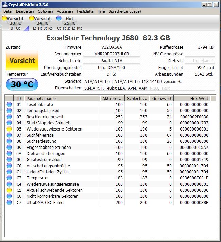Screen dimensions: 221x242
Task: Open the Hilfe menu
Action: 101,11
